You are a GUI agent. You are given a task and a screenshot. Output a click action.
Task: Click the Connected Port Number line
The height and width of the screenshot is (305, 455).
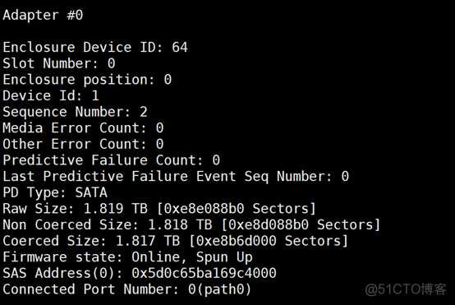[126, 289]
